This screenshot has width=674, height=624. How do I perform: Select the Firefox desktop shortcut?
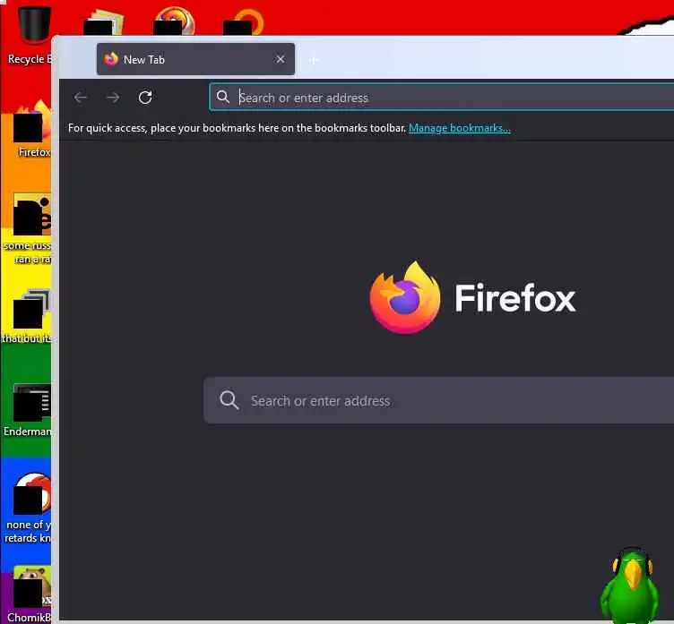click(x=32, y=129)
